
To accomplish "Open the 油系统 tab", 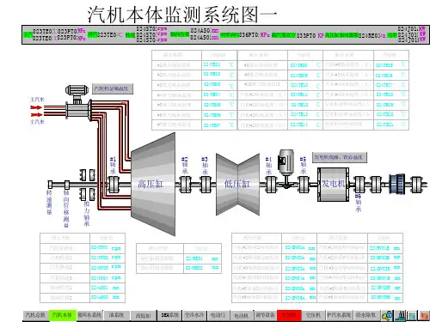I will 116,315.
